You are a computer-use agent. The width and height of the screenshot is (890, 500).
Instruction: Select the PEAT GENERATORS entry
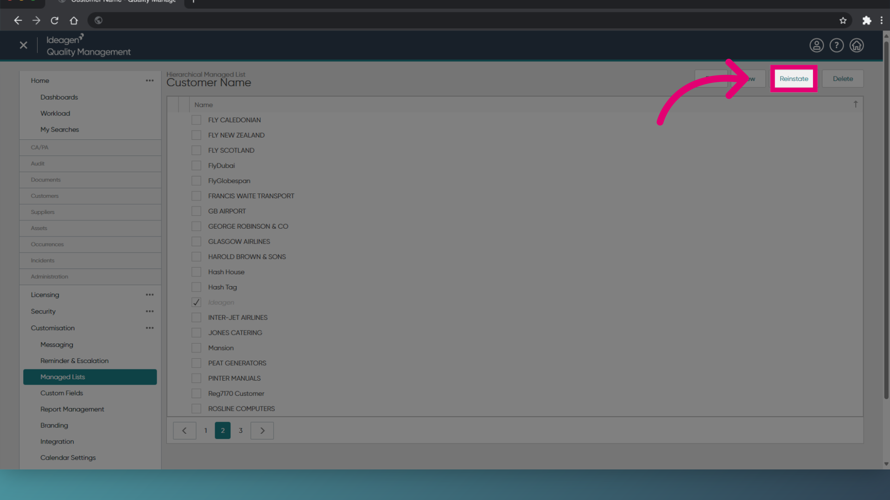(237, 363)
